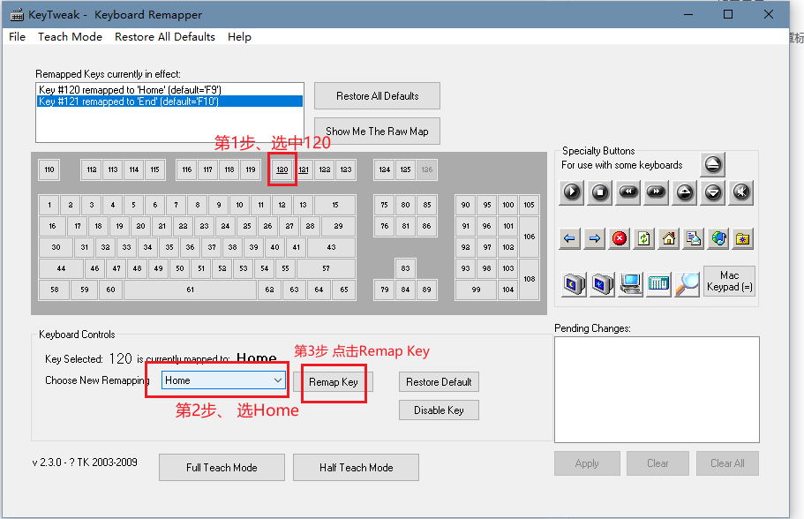Select key 106 on the numeric pad
This screenshot has height=519, width=804.
tap(530, 237)
